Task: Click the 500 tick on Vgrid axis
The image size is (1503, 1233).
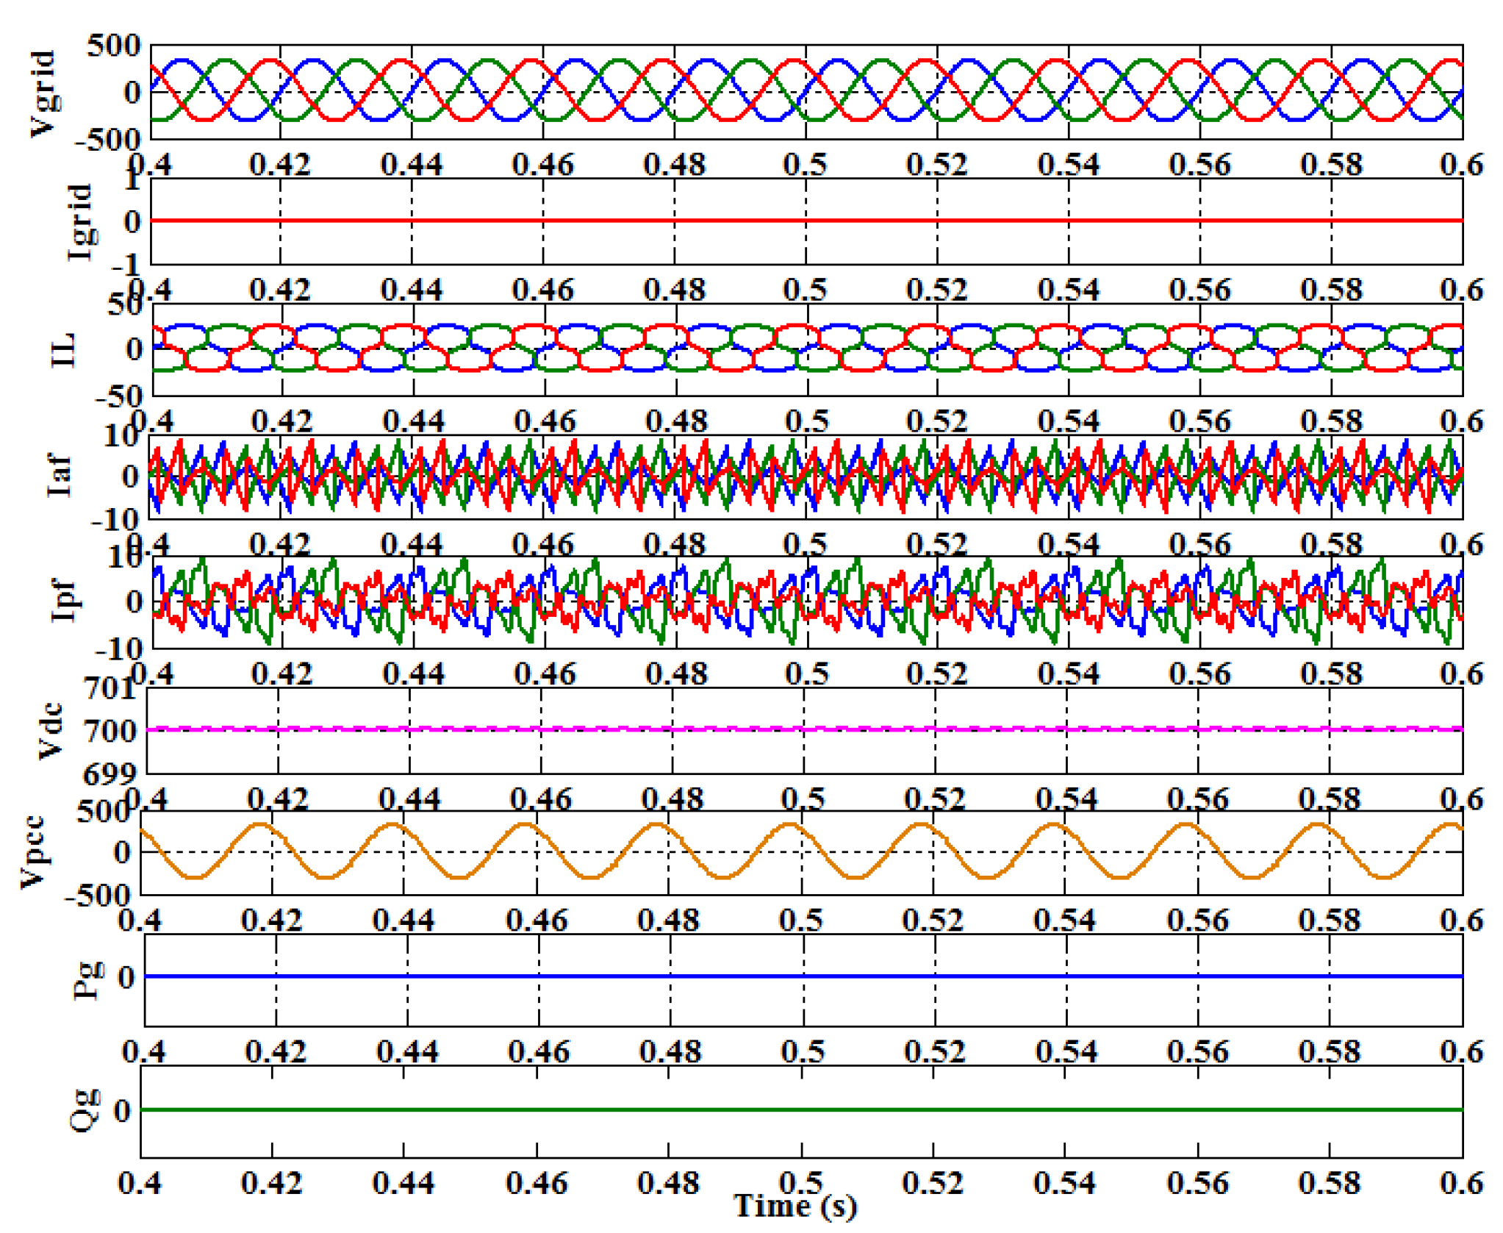Action: point(114,46)
